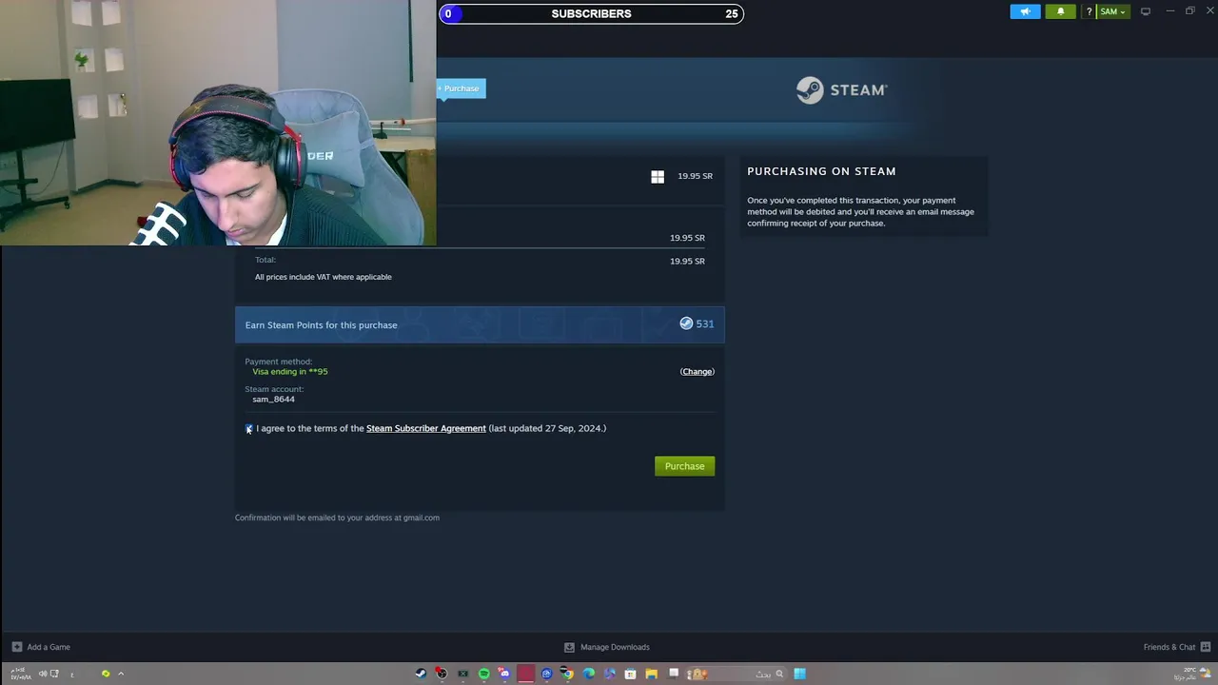1218x685 pixels.
Task: Click the Friends & Chat icon
Action: [1205, 647]
